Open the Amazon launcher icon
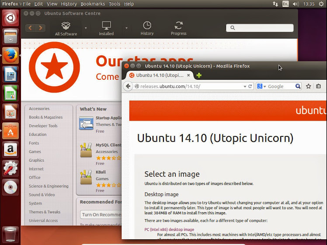Viewport: 327px width, 245px height. pyautogui.click(x=10, y=149)
